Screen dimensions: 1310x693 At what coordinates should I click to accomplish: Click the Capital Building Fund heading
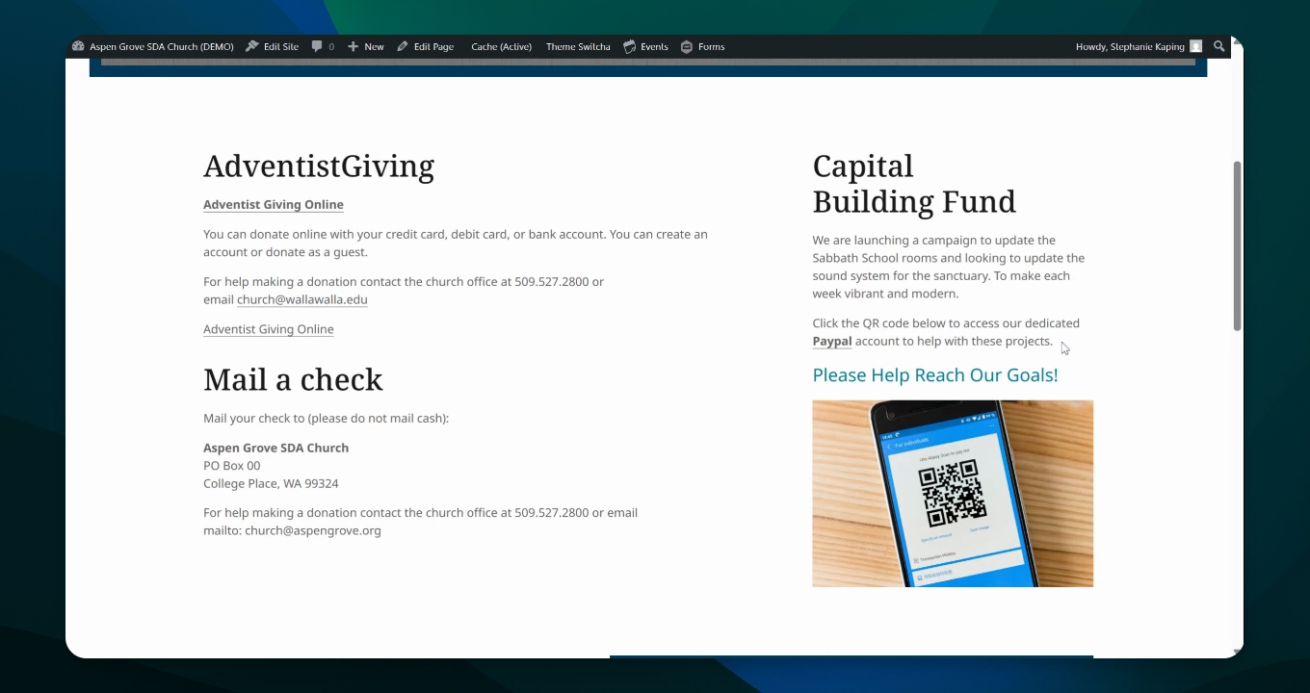pyautogui.click(x=914, y=184)
